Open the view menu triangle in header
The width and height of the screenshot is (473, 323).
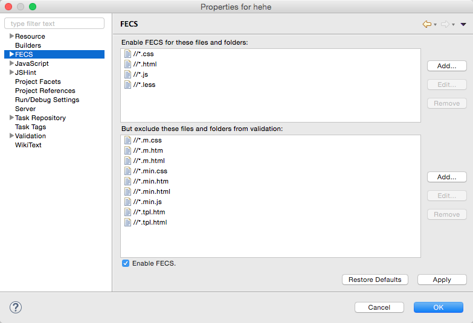tap(463, 24)
